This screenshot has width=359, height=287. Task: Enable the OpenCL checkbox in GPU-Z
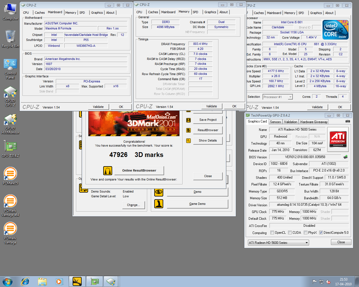tap(272, 233)
